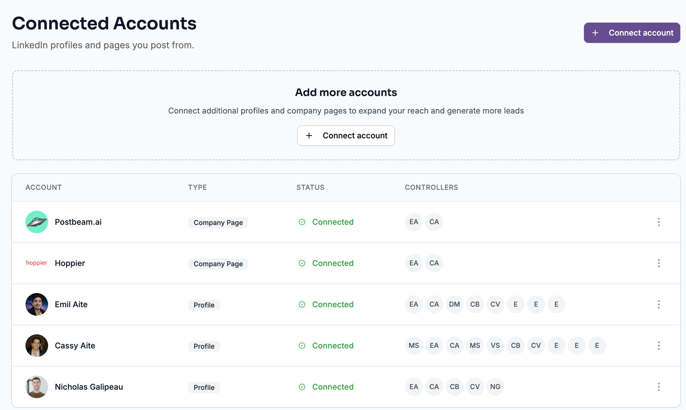Click the Hoppier logo icon
The height and width of the screenshot is (410, 686).
(36, 263)
